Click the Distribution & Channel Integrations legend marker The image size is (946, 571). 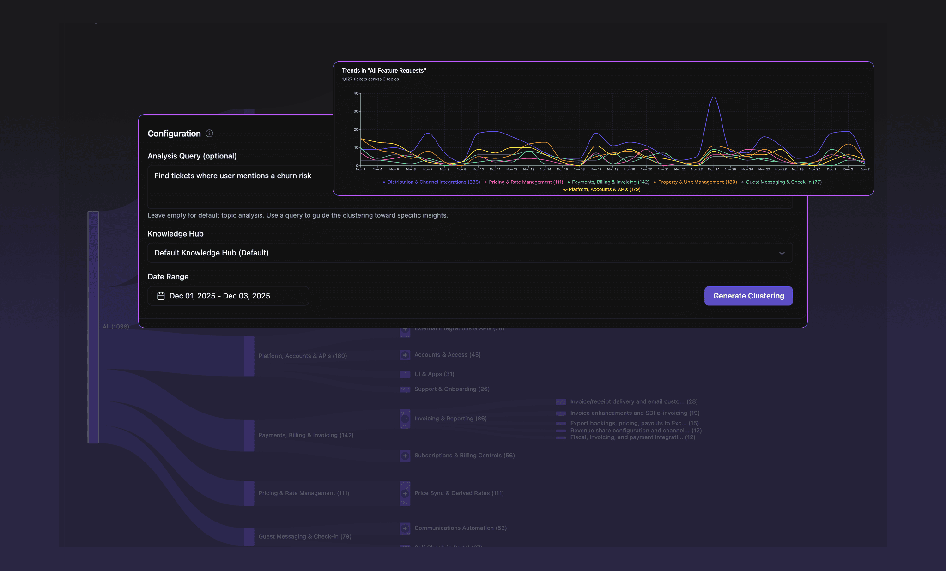coord(384,182)
